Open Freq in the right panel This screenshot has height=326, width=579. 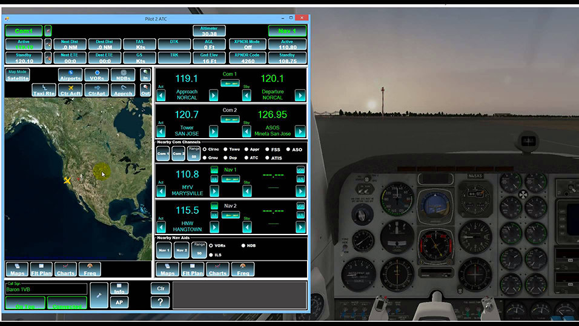[x=243, y=270]
